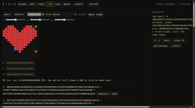Image resolution: width=195 pixels, height=108 pixels.
Task: Click the Choose File button
Action: tap(34, 14)
